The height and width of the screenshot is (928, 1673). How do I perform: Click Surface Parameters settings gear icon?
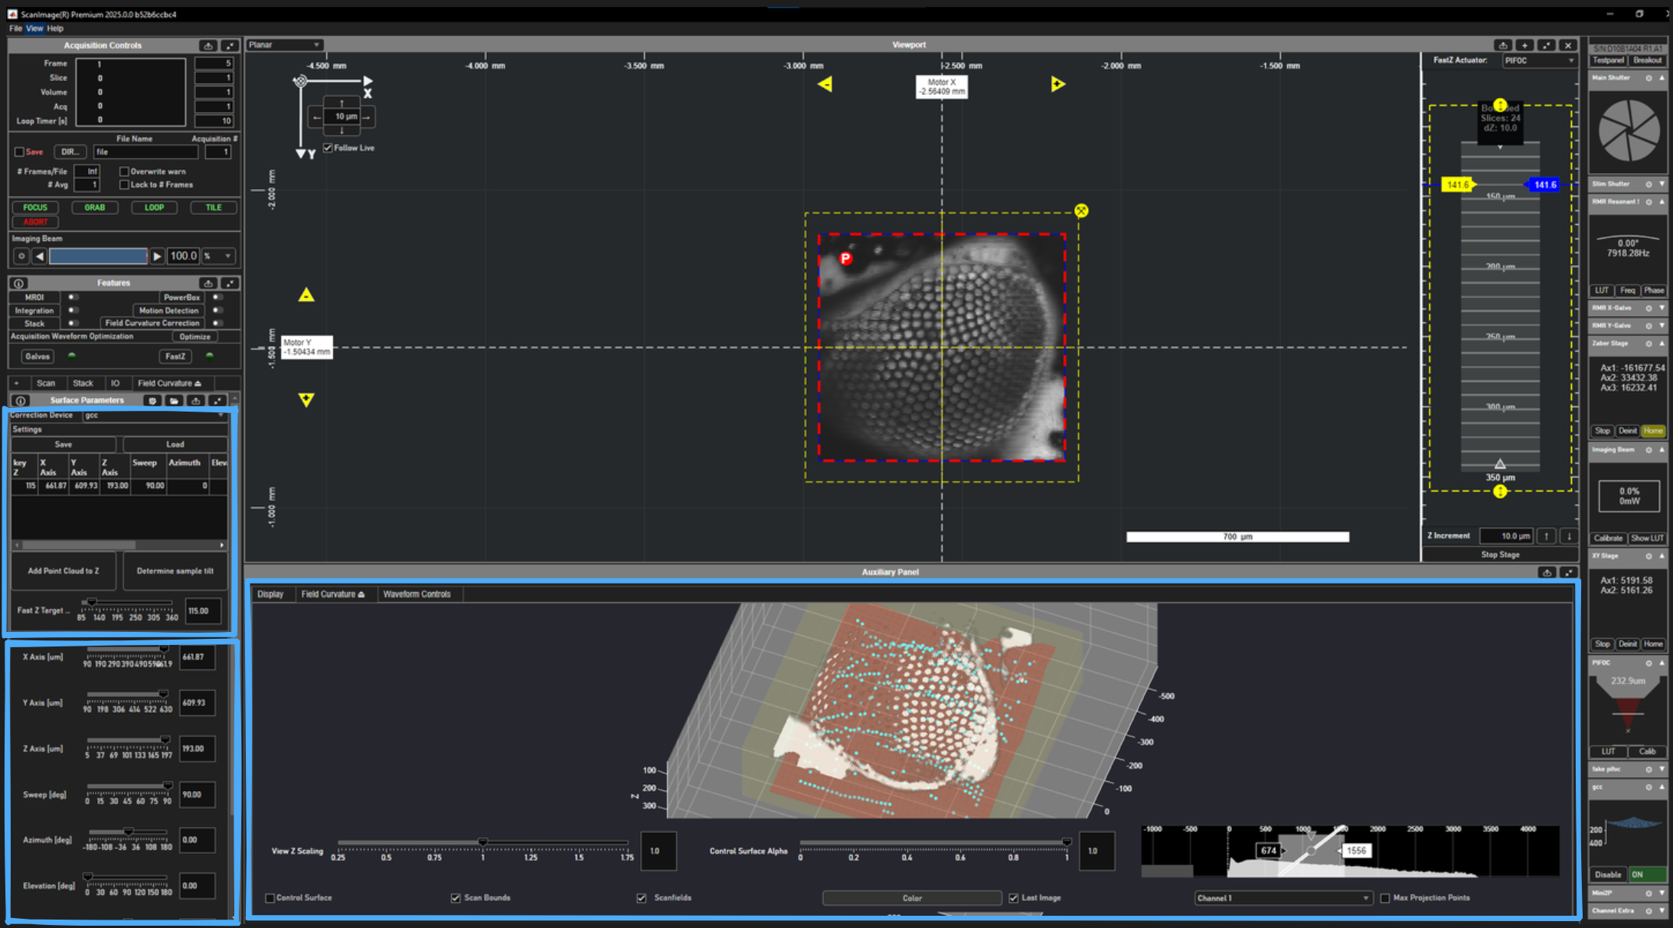pos(152,401)
